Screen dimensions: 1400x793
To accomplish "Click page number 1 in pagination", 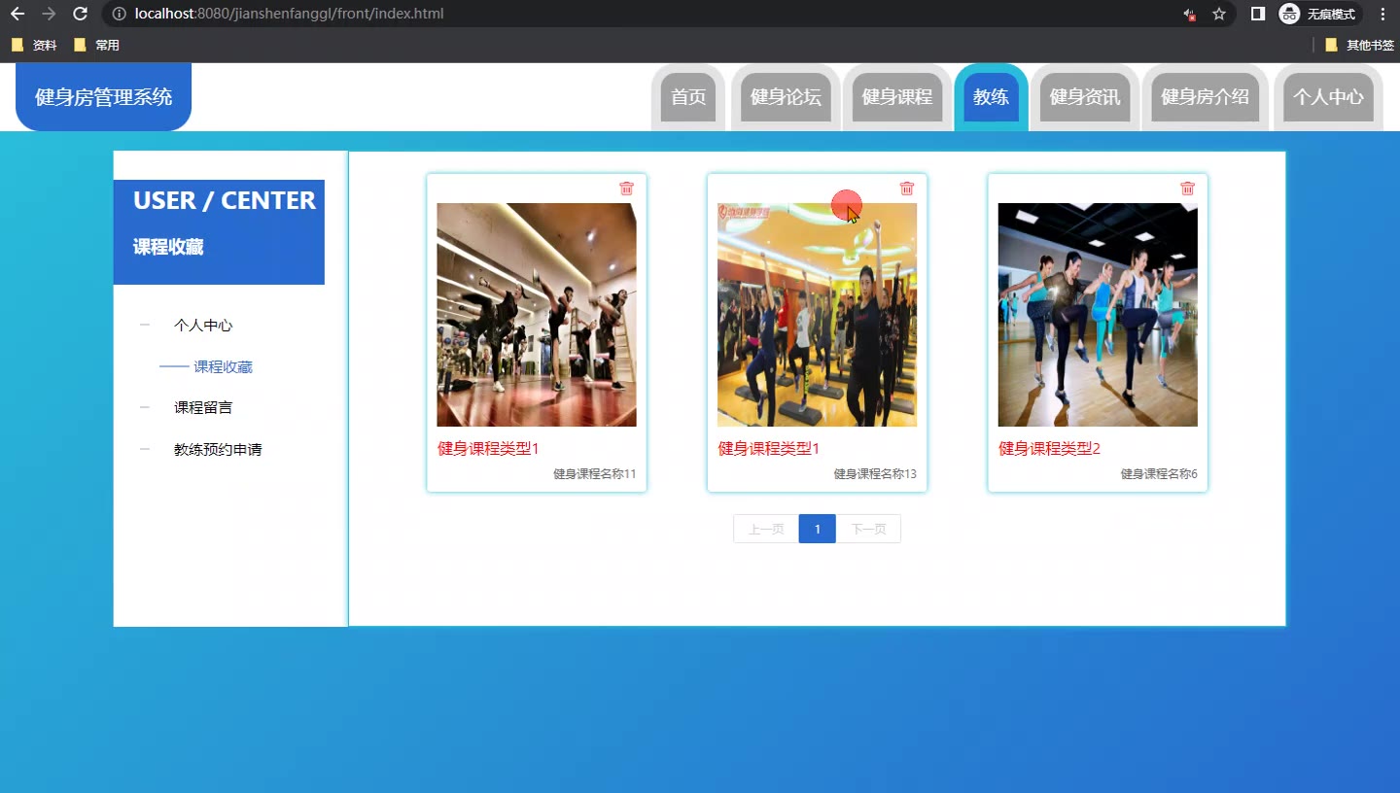I will (818, 529).
